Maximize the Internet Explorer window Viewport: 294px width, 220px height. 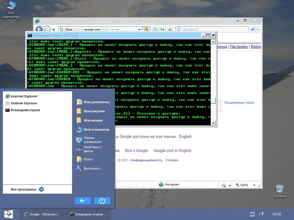point(245,20)
